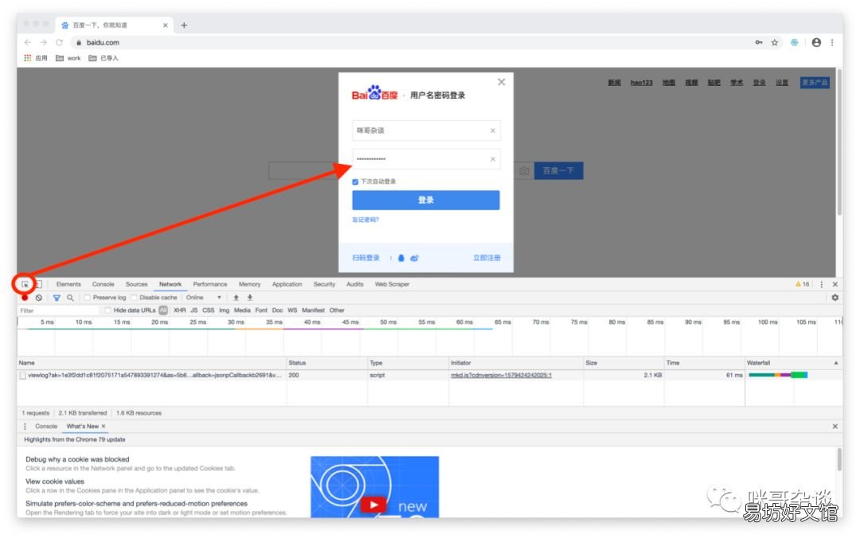Close the console drawer
This screenshot has width=860, height=538.
coord(835,426)
